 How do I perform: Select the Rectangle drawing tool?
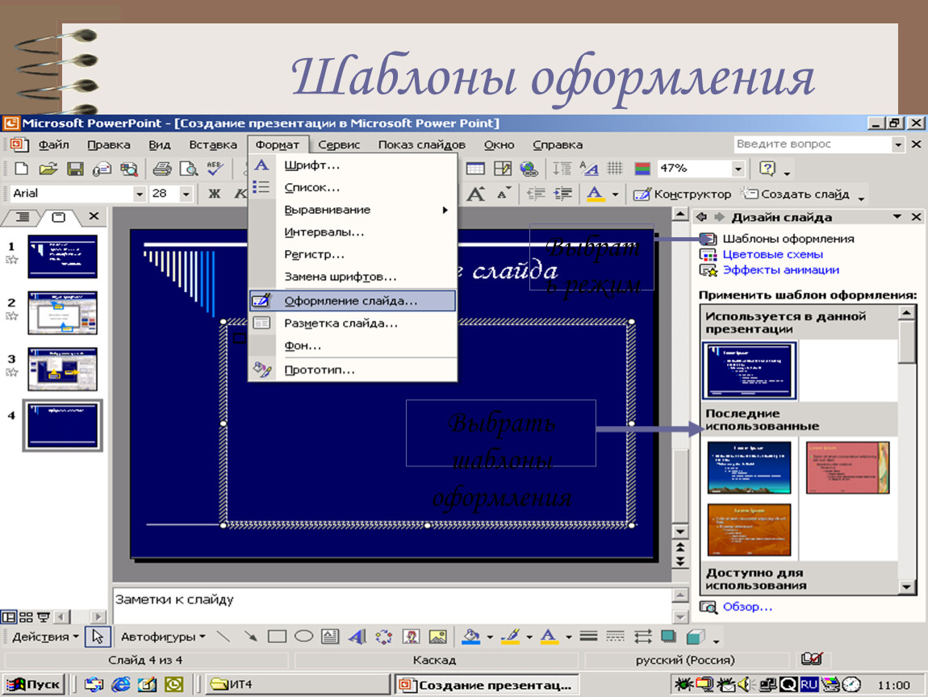[x=277, y=636]
